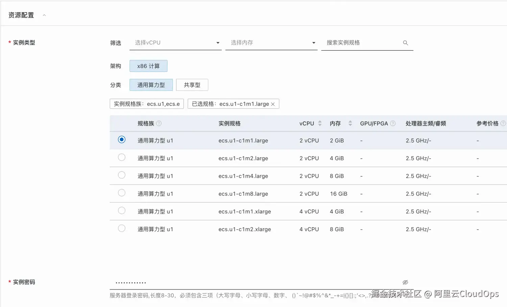Image resolution: width=507 pixels, height=307 pixels.
Task: Click the ecs.u1-c1m2.xlarge spec name
Action: (x=245, y=229)
